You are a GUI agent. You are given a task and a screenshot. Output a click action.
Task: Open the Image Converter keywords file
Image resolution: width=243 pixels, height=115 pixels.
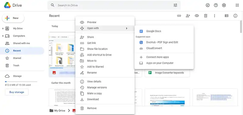167,73
